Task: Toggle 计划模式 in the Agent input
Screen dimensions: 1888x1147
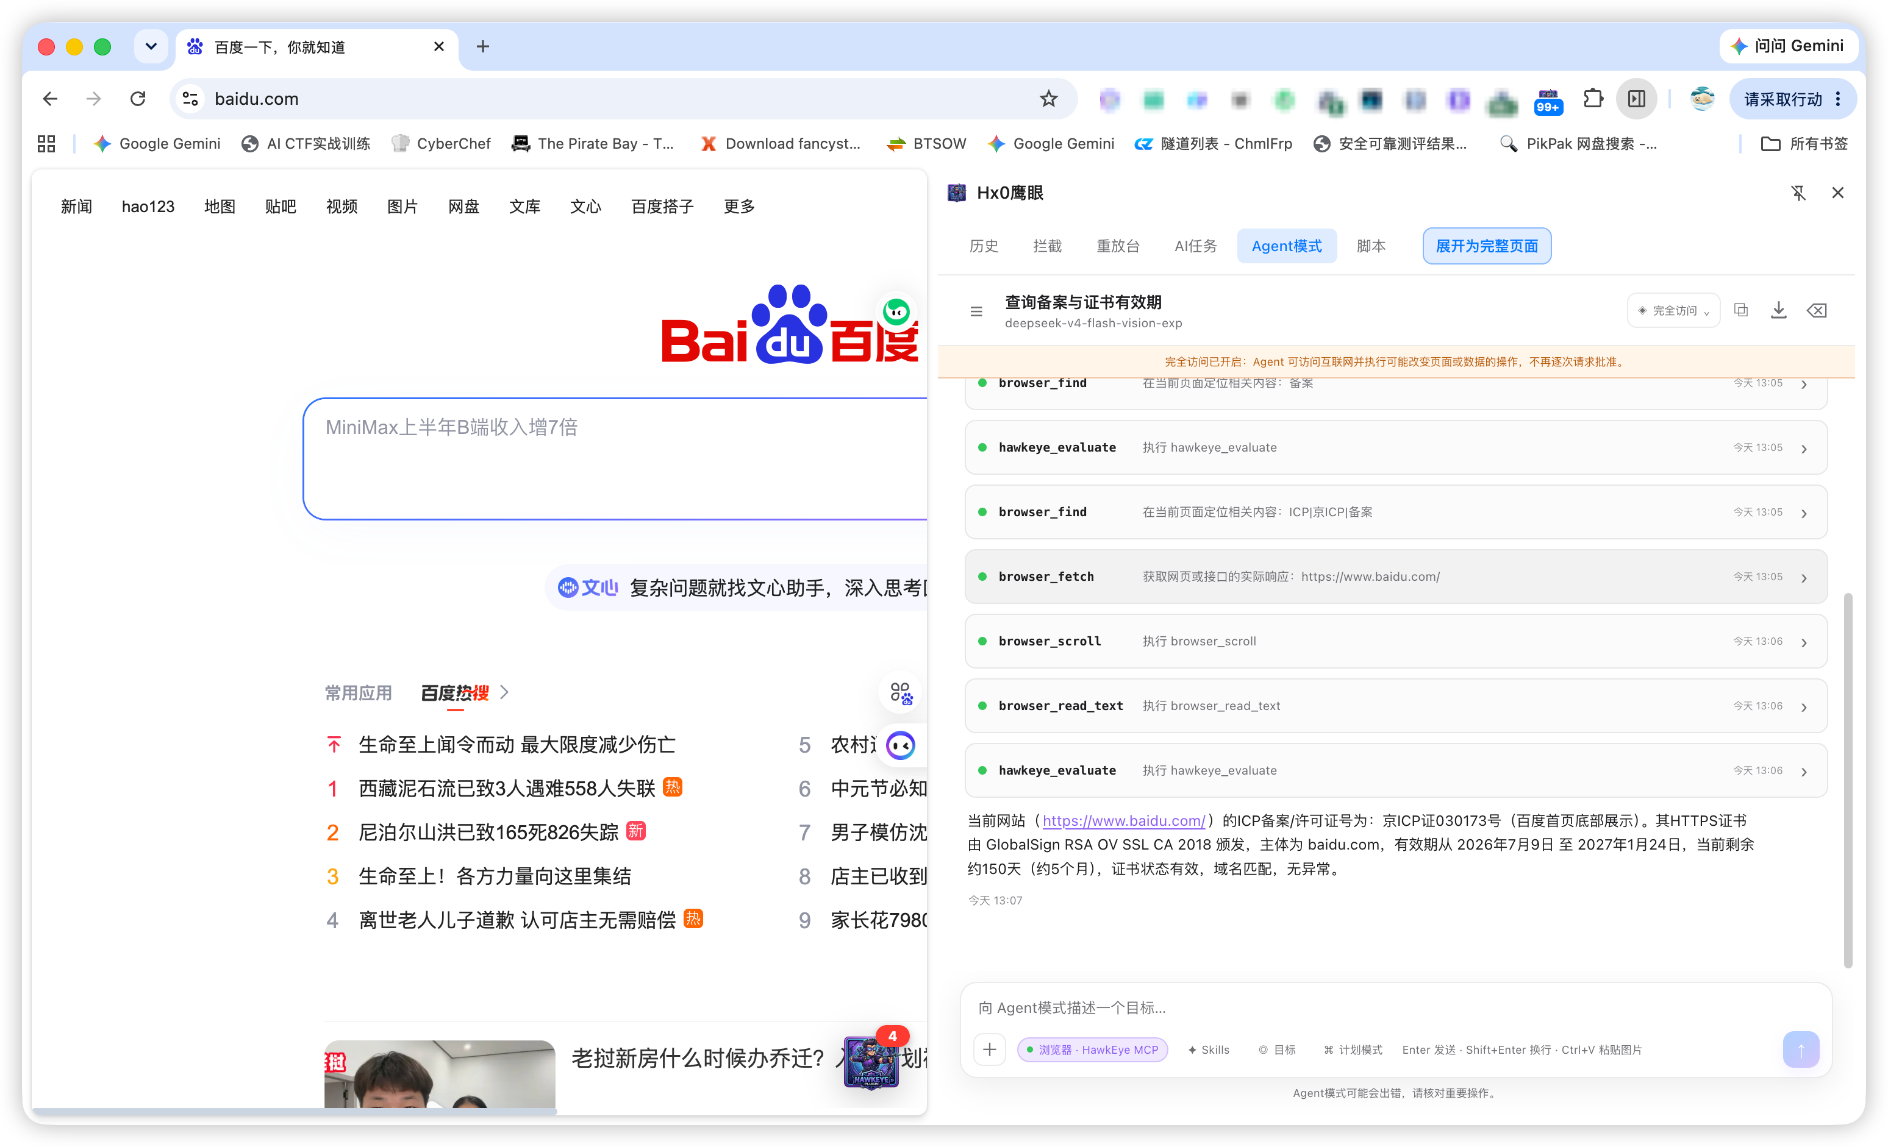Action: pyautogui.click(x=1353, y=1049)
